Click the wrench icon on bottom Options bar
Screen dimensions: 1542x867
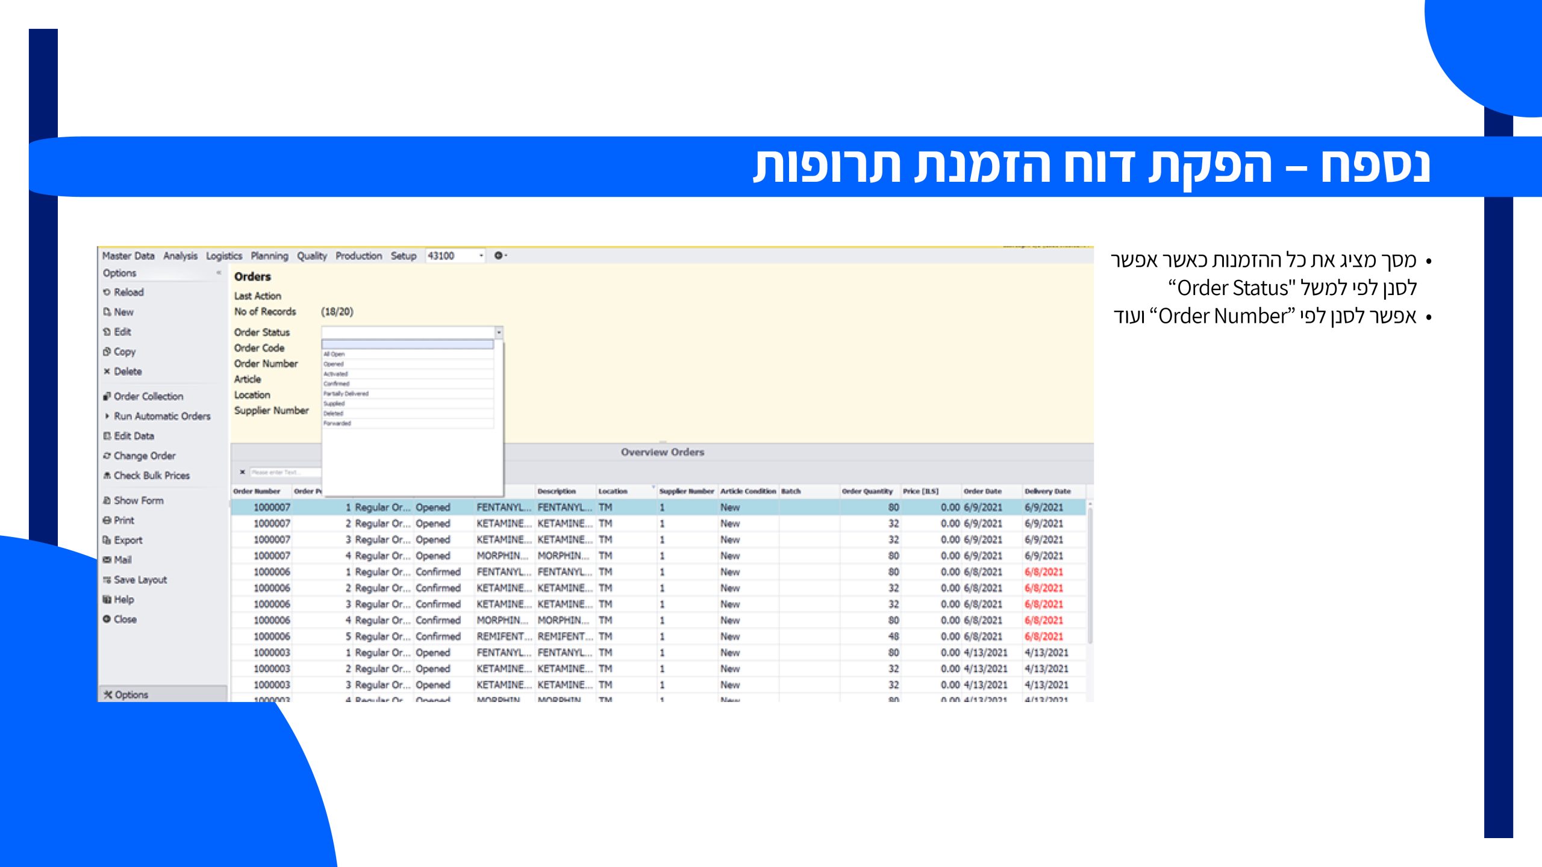(x=108, y=695)
